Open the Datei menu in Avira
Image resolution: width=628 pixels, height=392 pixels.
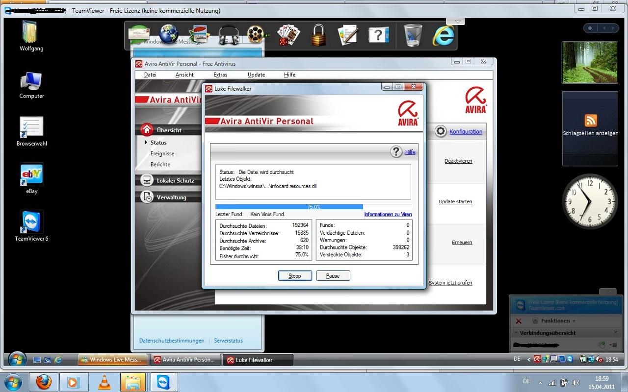(150, 75)
